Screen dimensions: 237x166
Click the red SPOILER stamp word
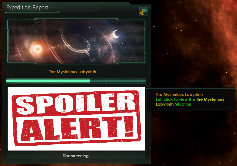(x=75, y=104)
